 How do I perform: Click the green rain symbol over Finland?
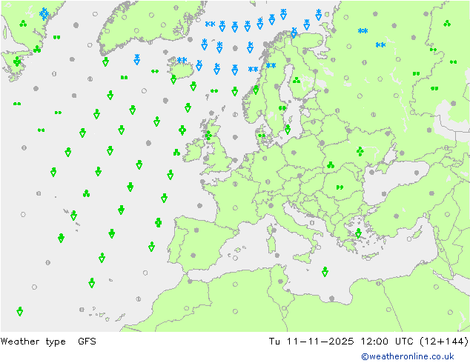point(297,80)
